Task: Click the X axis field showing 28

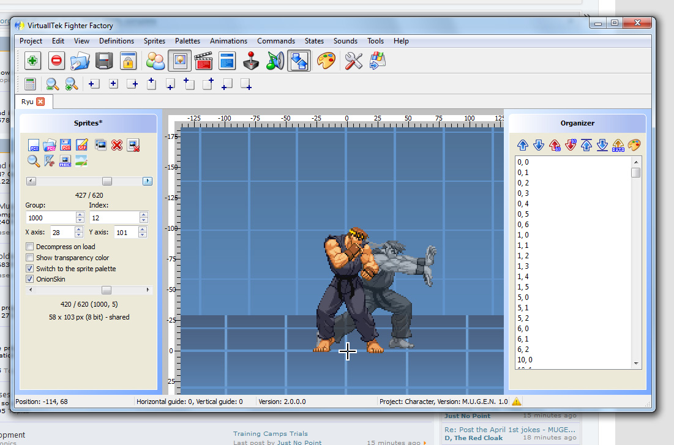Action: tap(63, 232)
